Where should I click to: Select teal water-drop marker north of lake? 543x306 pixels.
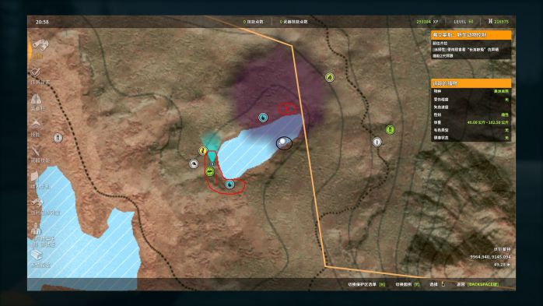click(x=263, y=118)
